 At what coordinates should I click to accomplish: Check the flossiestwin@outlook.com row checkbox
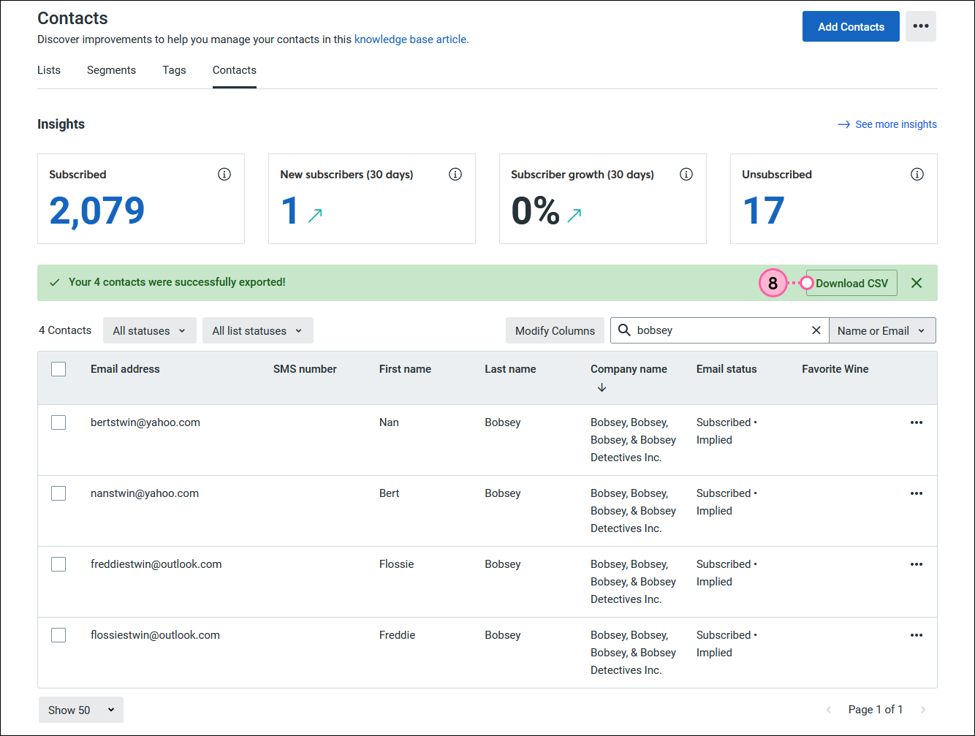[58, 635]
